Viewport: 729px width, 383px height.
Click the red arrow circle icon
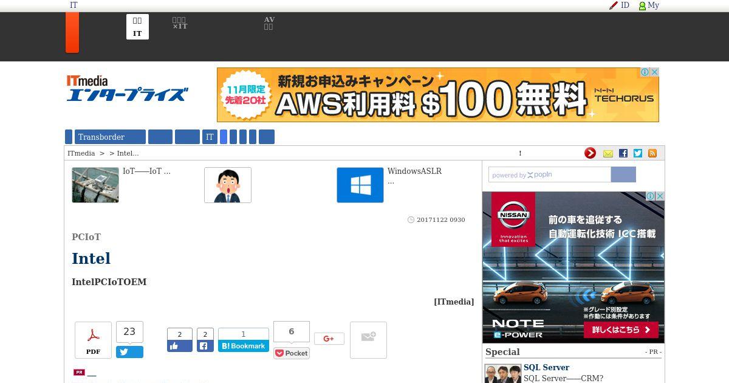[590, 153]
